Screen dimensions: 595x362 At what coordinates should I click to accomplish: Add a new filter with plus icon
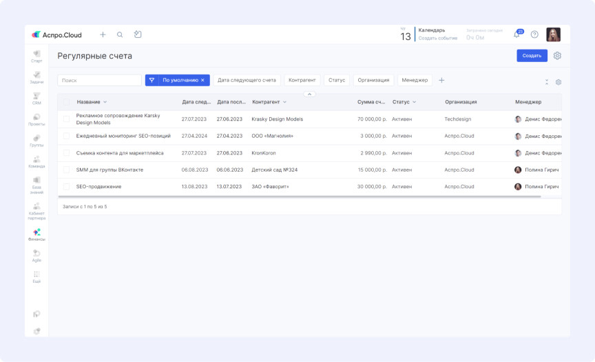(x=442, y=80)
